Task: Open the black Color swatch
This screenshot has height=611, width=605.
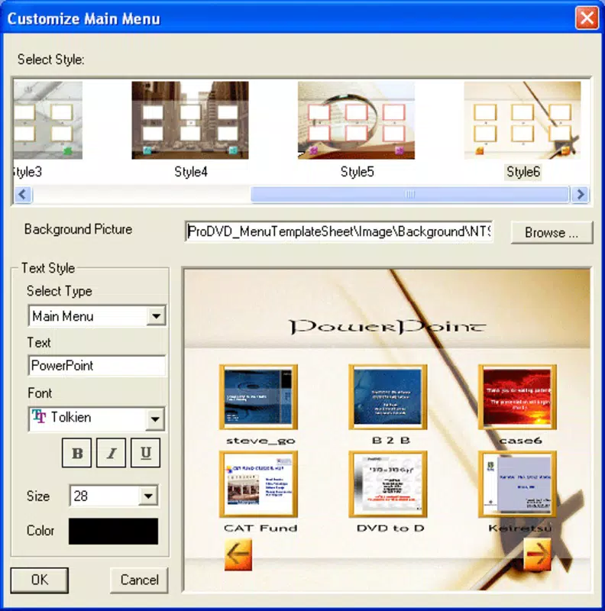Action: tap(113, 531)
